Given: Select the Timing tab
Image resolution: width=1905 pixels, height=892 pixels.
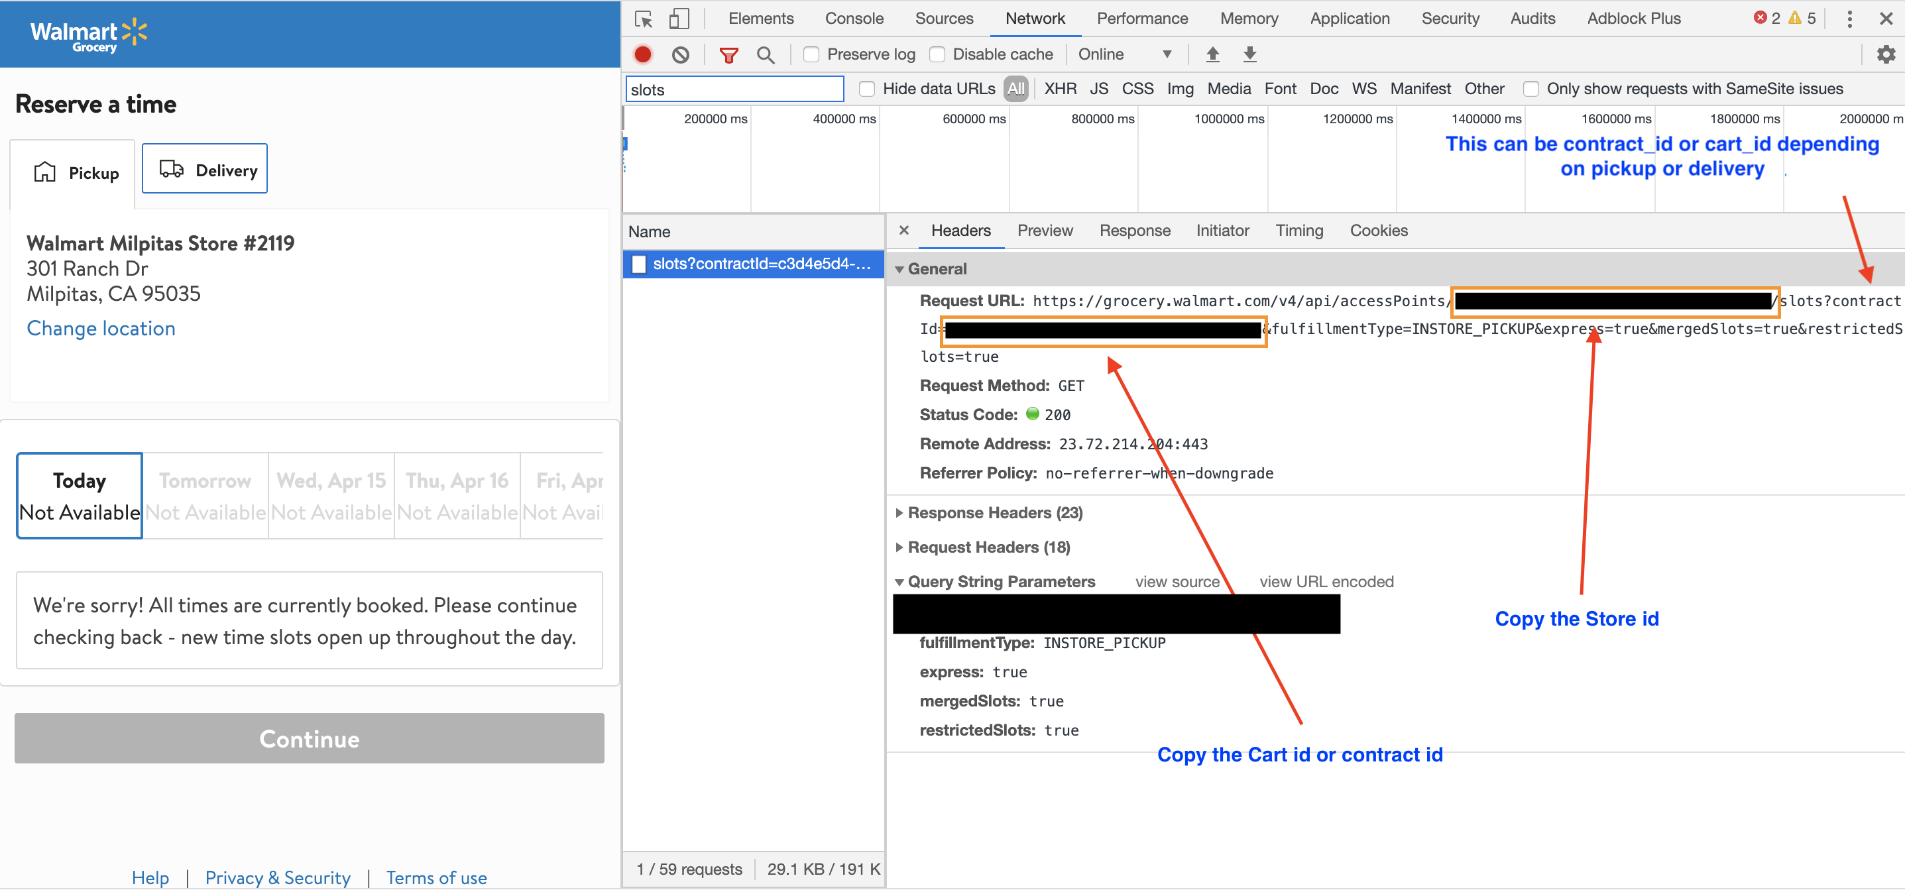Looking at the screenshot, I should 1299,230.
